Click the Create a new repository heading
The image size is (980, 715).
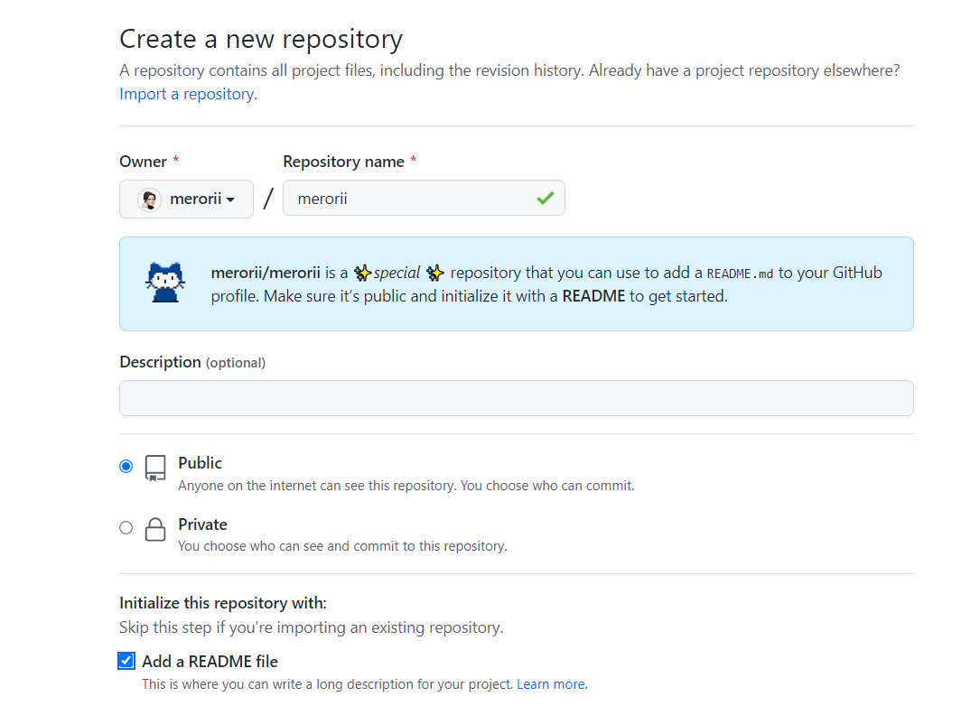point(261,40)
